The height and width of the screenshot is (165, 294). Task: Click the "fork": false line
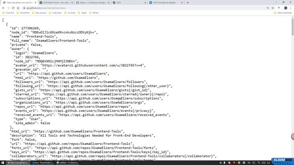coord(23,139)
